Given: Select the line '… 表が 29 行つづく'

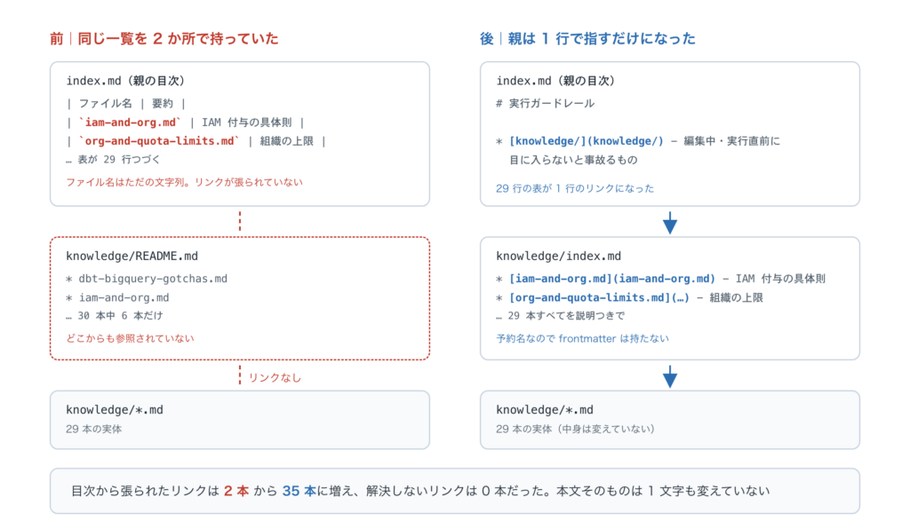Looking at the screenshot, I should [113, 160].
